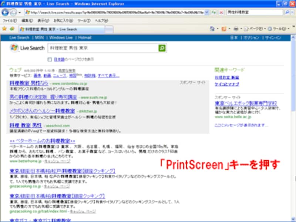Expand the address bar URL dropdown
296x222 pixels.
207,13
